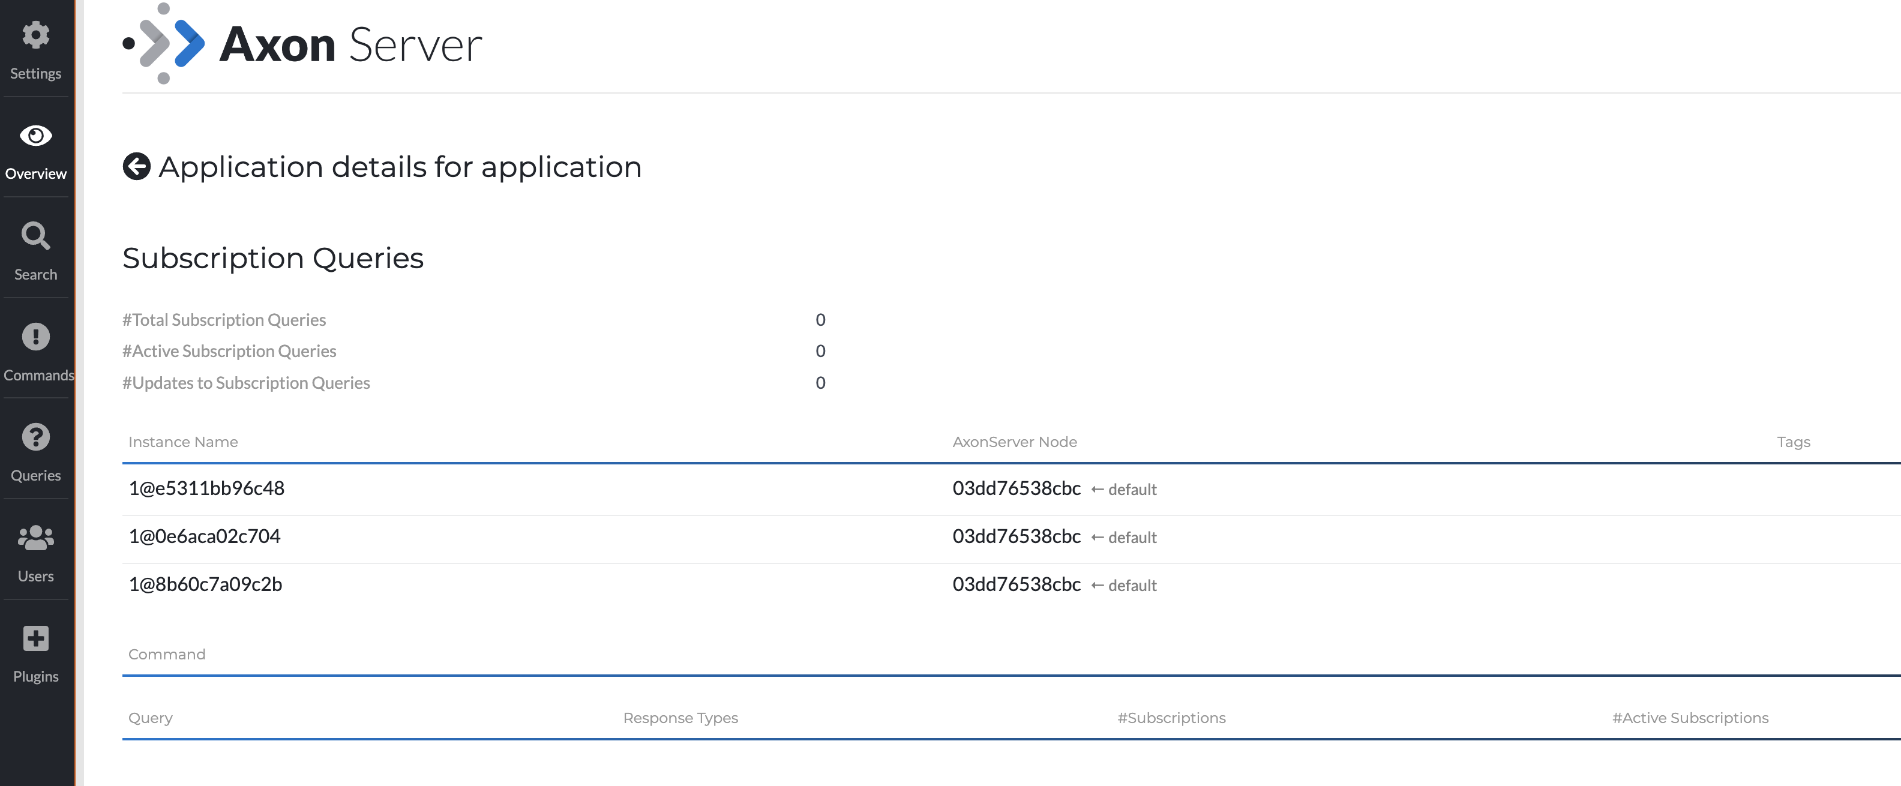
Task: Click the Tags column header
Action: click(1793, 442)
